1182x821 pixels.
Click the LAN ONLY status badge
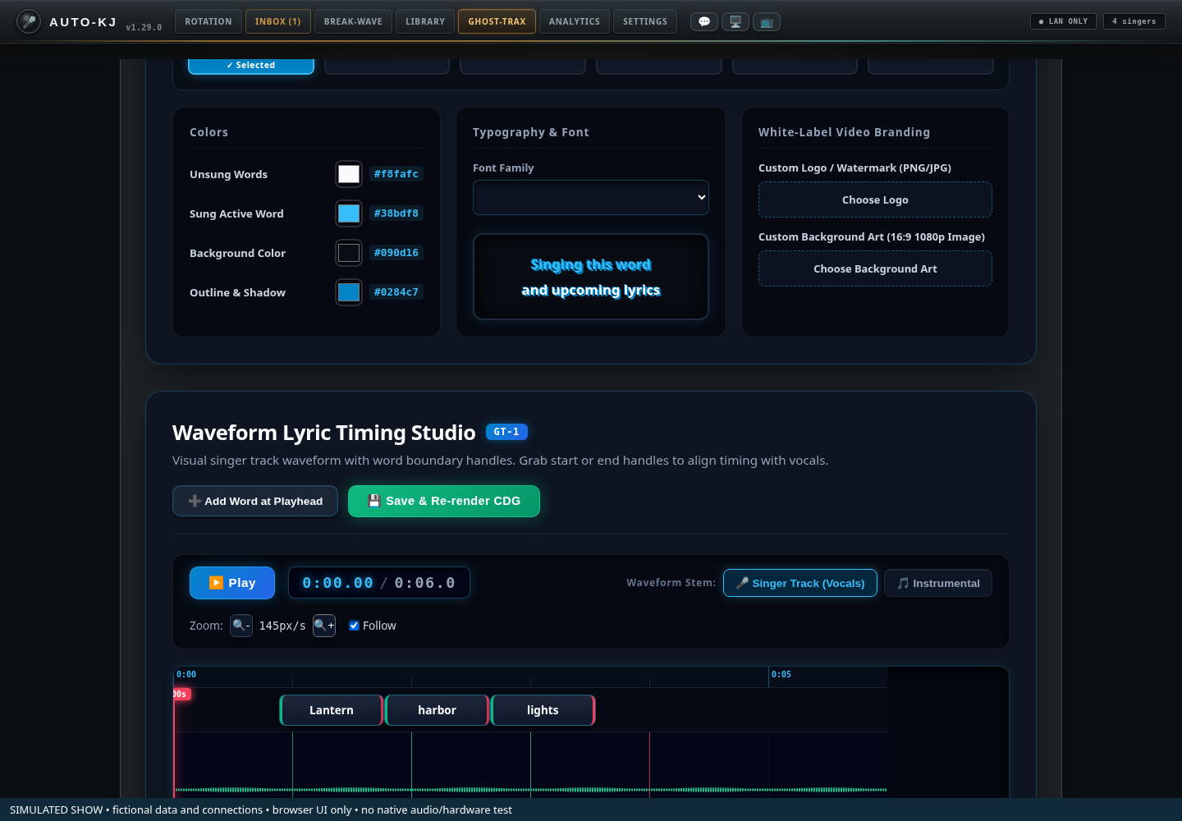pyautogui.click(x=1064, y=21)
